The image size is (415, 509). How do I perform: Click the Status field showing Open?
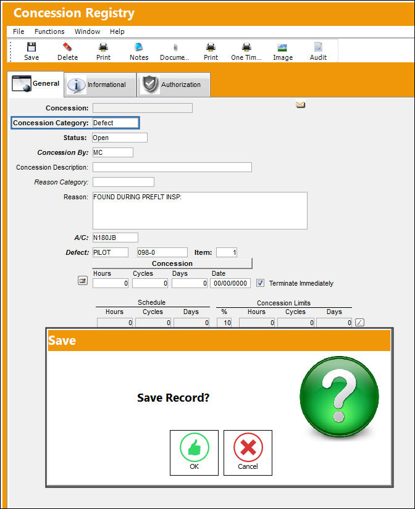[120, 138]
